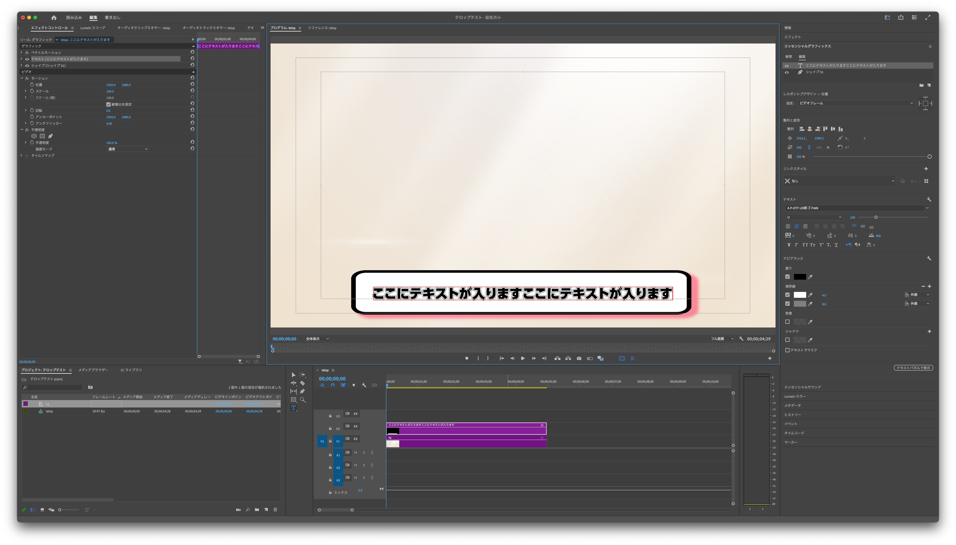Open メディアブラウザー tab

click(93, 370)
